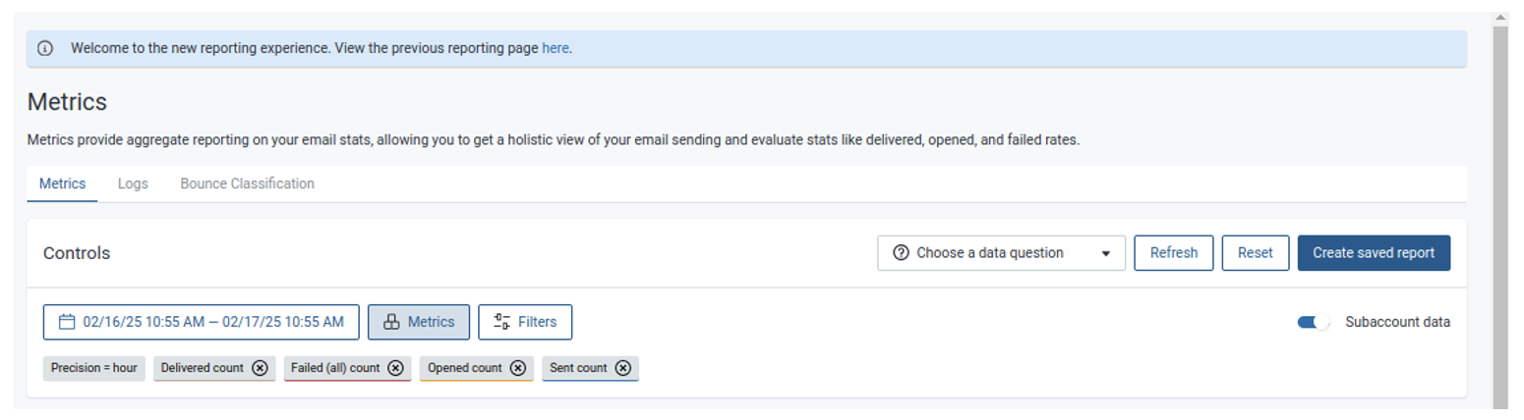
Task: Remove the Failed (all) count tag
Action: click(x=395, y=368)
